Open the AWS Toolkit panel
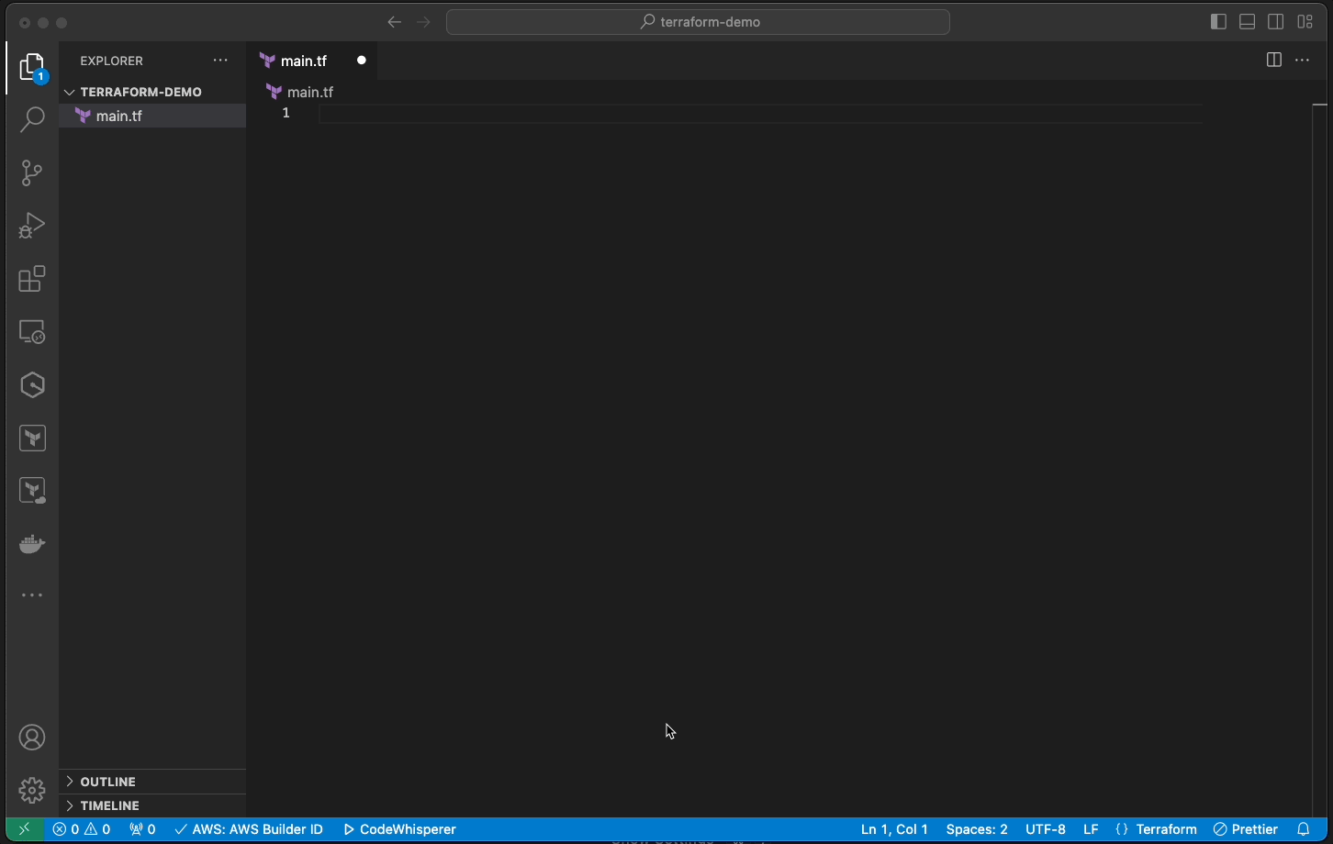 click(32, 384)
